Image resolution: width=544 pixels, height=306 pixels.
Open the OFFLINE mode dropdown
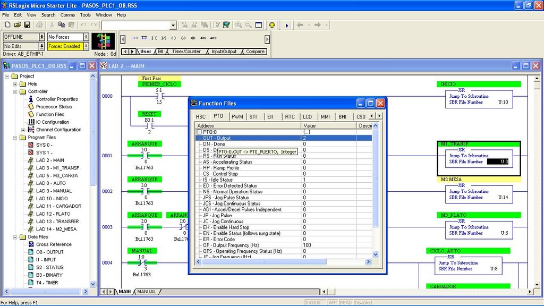41,37
